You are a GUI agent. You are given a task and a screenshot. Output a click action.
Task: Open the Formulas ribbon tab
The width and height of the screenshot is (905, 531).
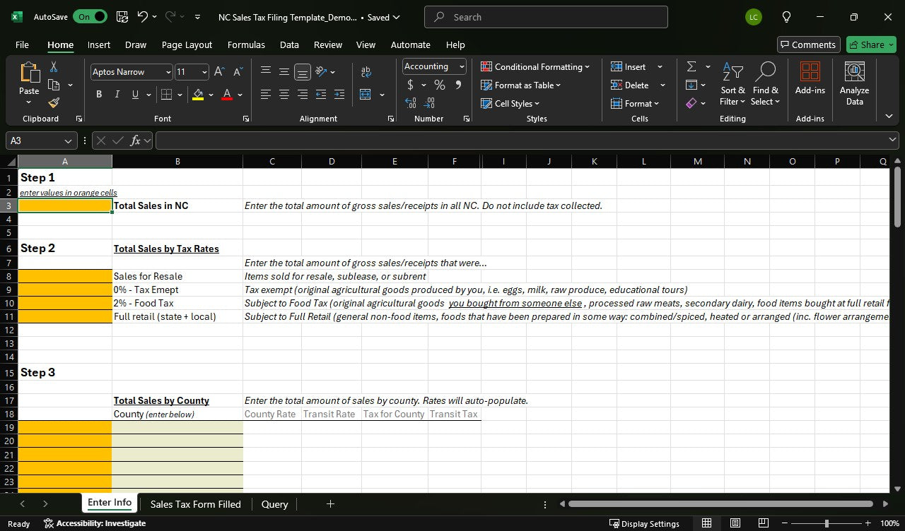[x=246, y=44]
